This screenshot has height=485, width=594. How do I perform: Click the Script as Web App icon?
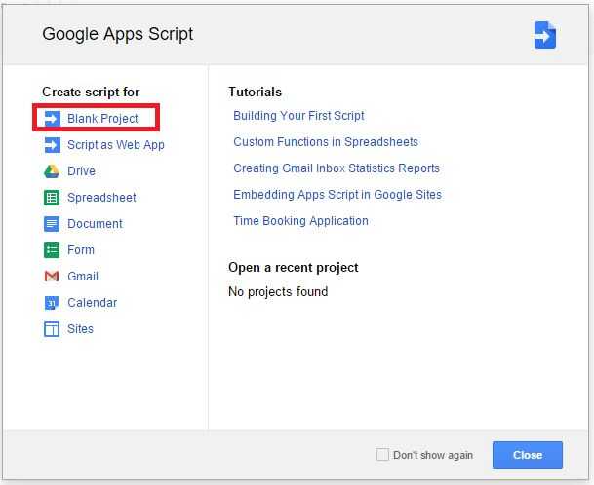(52, 145)
